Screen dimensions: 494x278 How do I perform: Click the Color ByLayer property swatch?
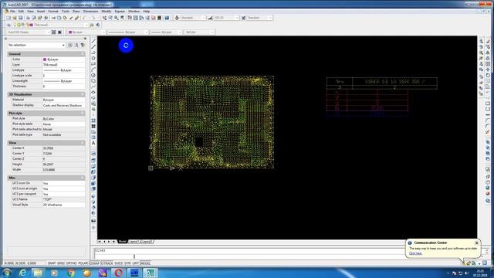point(45,59)
